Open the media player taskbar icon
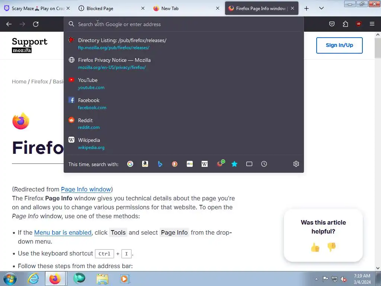Screen dimensions: 381x286 point(125,279)
